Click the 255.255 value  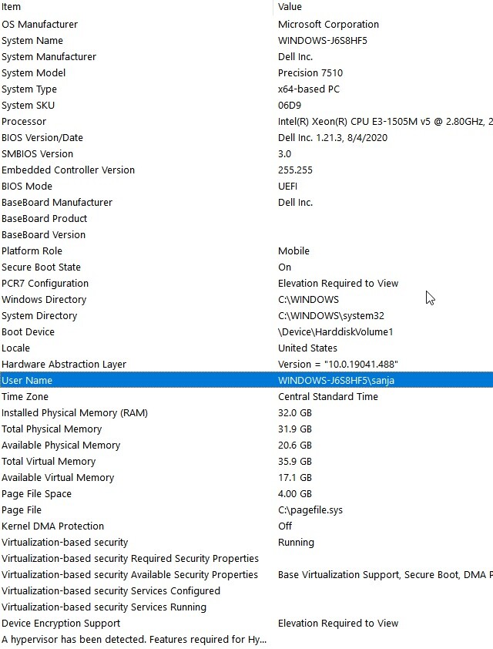coord(295,170)
